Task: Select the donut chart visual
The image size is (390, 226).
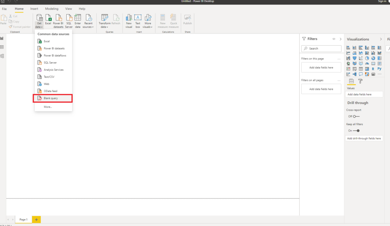Action: 373,58
